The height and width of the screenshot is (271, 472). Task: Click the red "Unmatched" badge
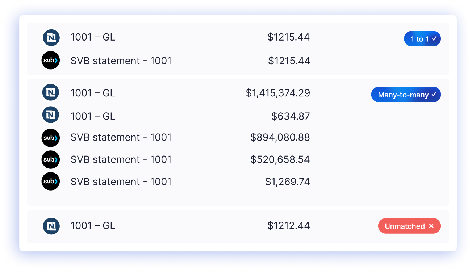point(409,226)
